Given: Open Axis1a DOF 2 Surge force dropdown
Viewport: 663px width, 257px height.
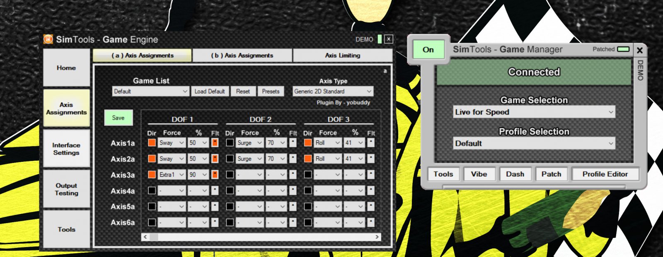Looking at the screenshot, I should click(x=250, y=143).
